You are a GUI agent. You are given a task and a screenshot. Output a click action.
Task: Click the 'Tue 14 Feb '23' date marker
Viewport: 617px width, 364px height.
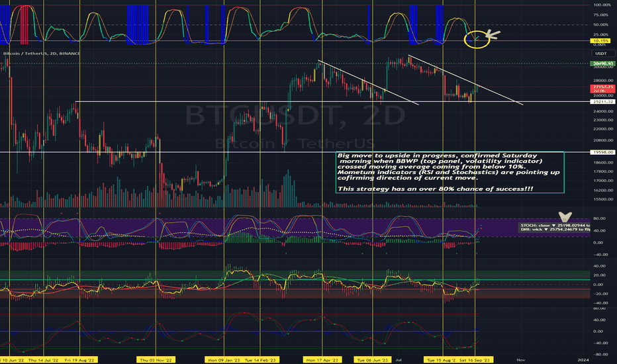coord(260,360)
